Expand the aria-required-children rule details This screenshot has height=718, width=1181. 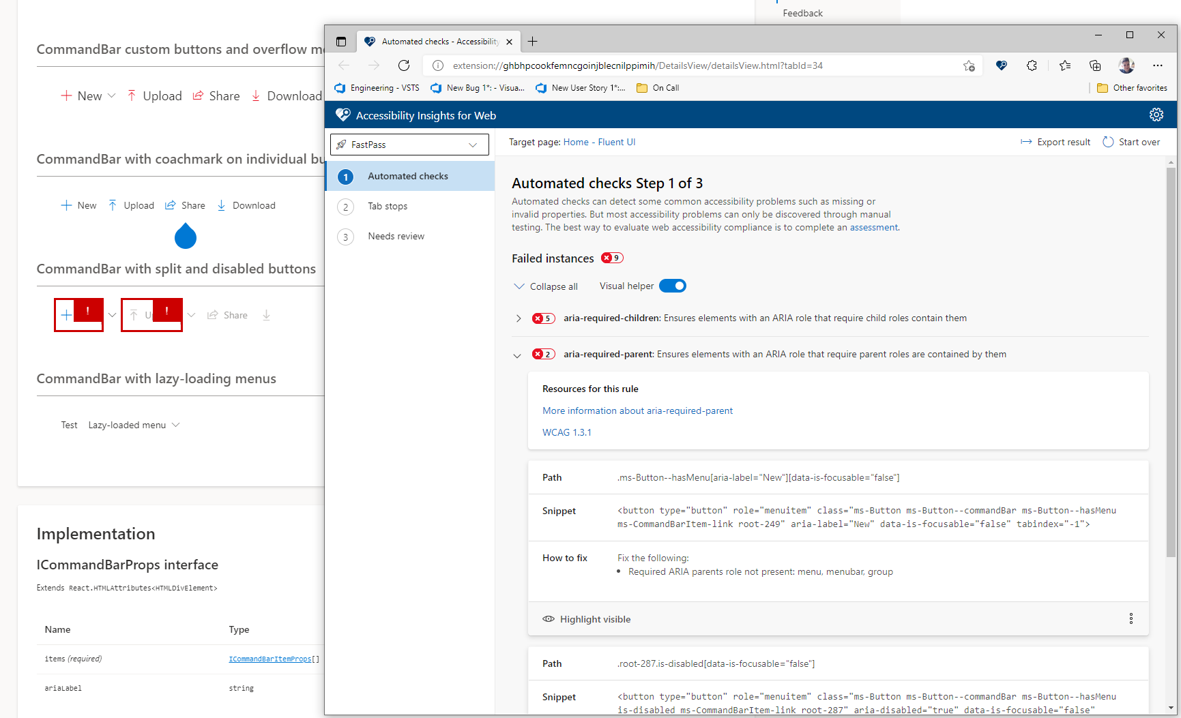click(519, 318)
